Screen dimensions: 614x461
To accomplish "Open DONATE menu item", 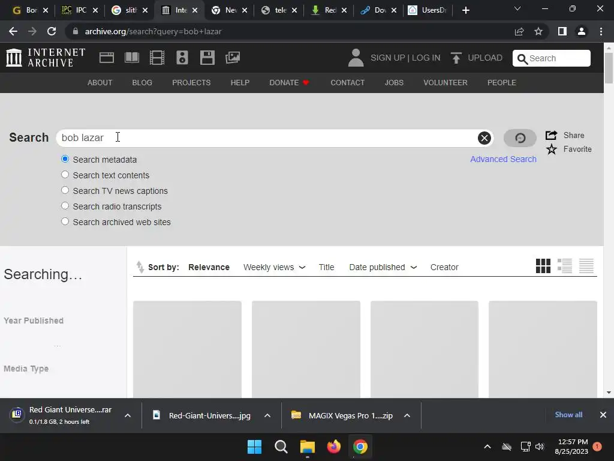I will (290, 83).
